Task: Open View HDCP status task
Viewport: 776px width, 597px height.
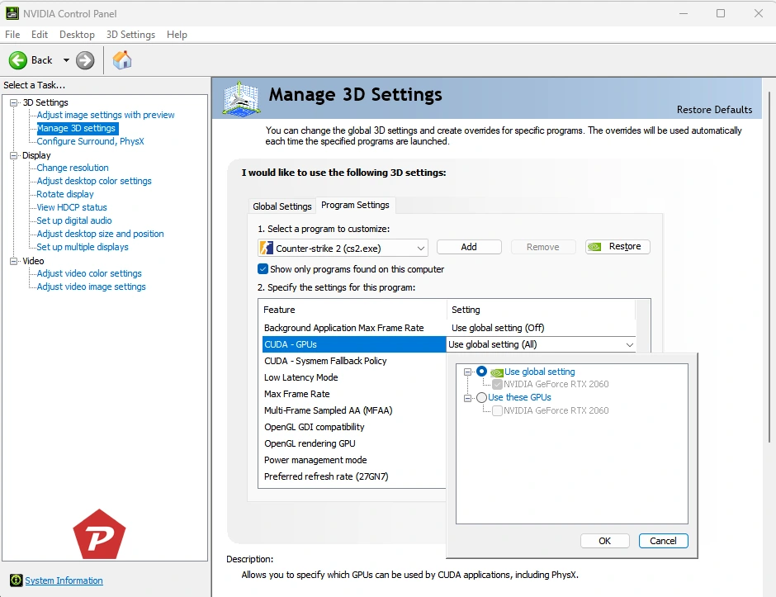Action: tap(72, 207)
